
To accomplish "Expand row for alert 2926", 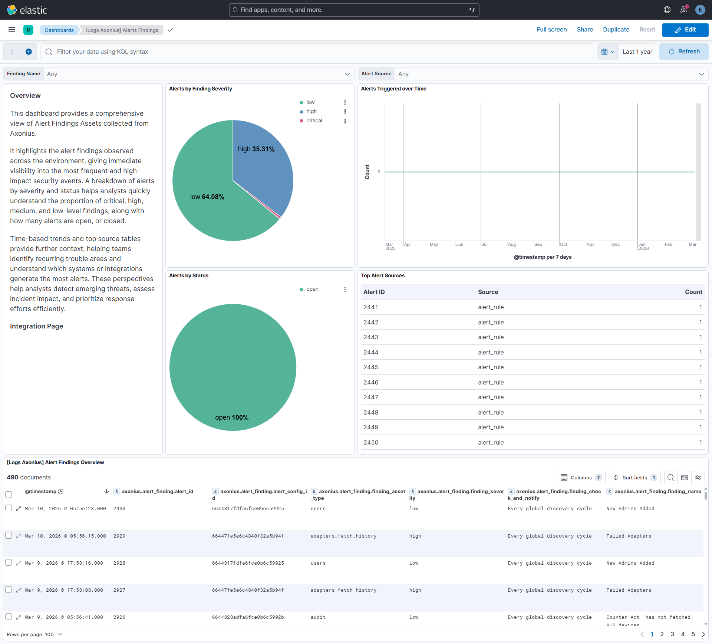I will tap(19, 617).
